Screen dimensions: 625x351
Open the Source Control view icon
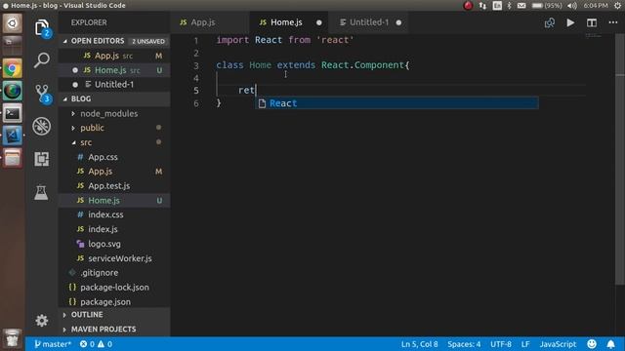tap(41, 94)
